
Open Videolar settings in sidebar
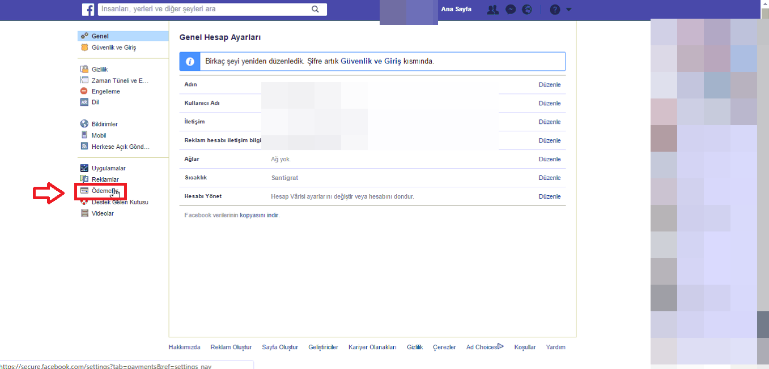click(103, 213)
